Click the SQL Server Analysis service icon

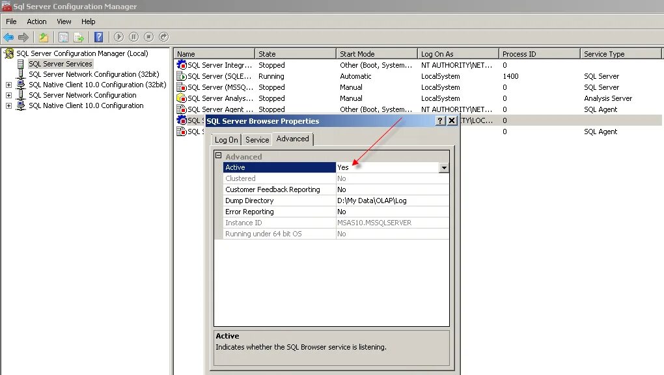click(x=182, y=98)
